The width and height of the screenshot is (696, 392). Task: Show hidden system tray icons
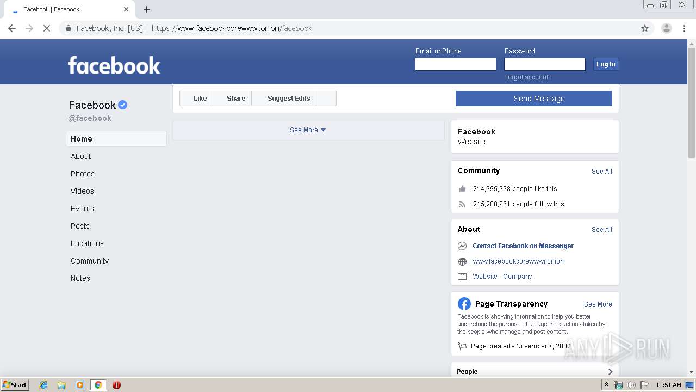[606, 385]
